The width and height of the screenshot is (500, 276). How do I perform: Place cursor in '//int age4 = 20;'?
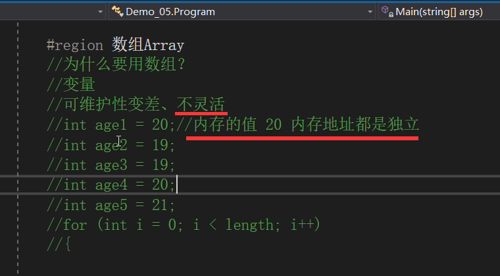coord(111,184)
